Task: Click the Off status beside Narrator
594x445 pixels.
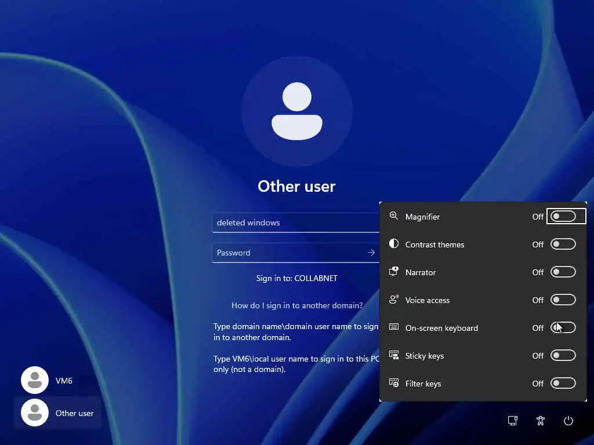Action: point(538,272)
